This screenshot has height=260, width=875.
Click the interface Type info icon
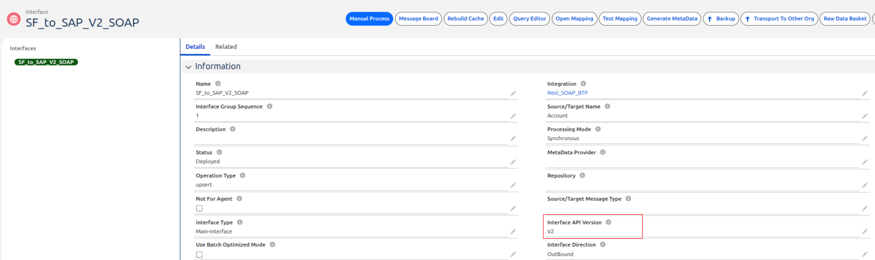point(240,222)
